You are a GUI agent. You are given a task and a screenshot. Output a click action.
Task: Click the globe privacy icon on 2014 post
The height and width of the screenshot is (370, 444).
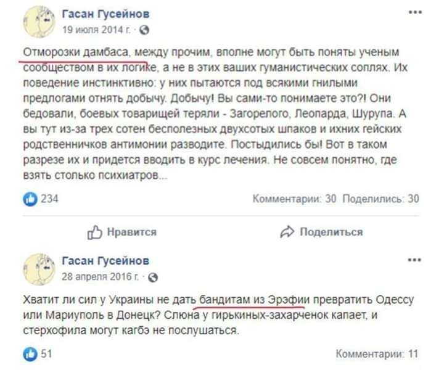(144, 30)
